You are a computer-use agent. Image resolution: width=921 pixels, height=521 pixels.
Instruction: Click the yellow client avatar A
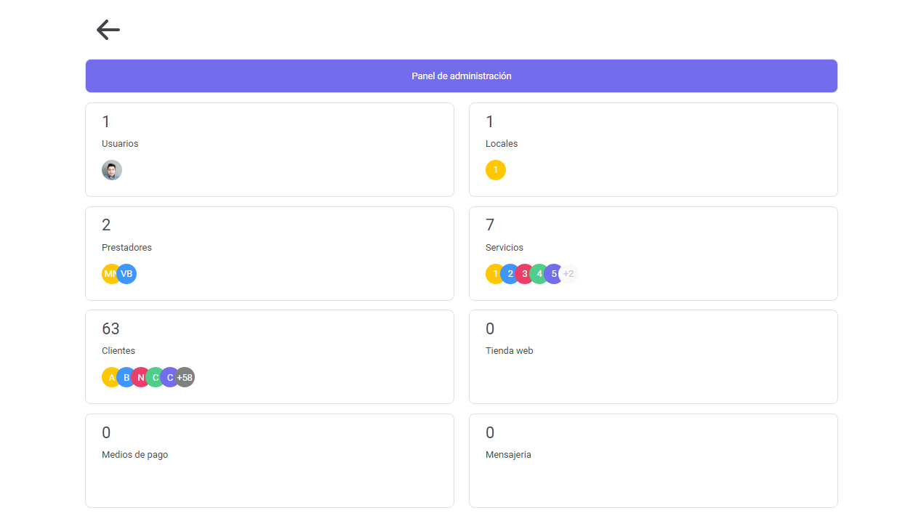click(x=110, y=377)
